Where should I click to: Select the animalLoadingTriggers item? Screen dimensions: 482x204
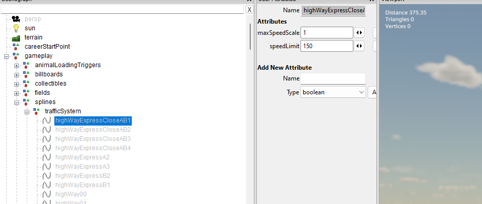click(x=68, y=65)
